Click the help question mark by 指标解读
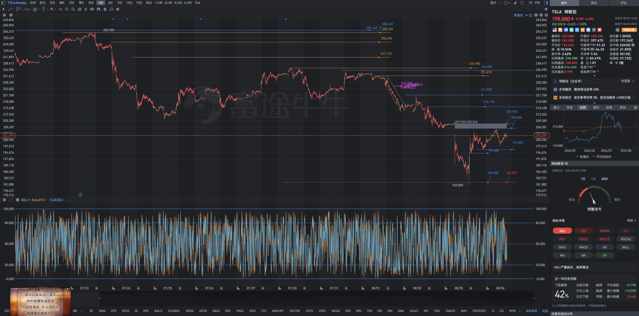The image size is (639, 316). [566, 163]
